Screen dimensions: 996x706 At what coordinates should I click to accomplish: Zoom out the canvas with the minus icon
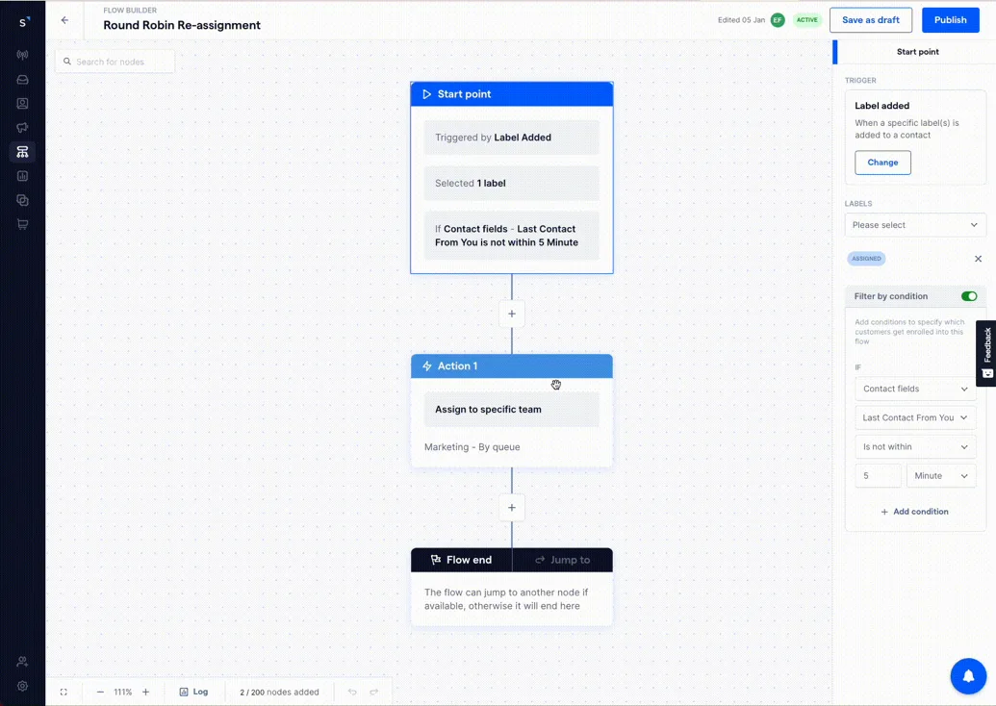(x=100, y=692)
